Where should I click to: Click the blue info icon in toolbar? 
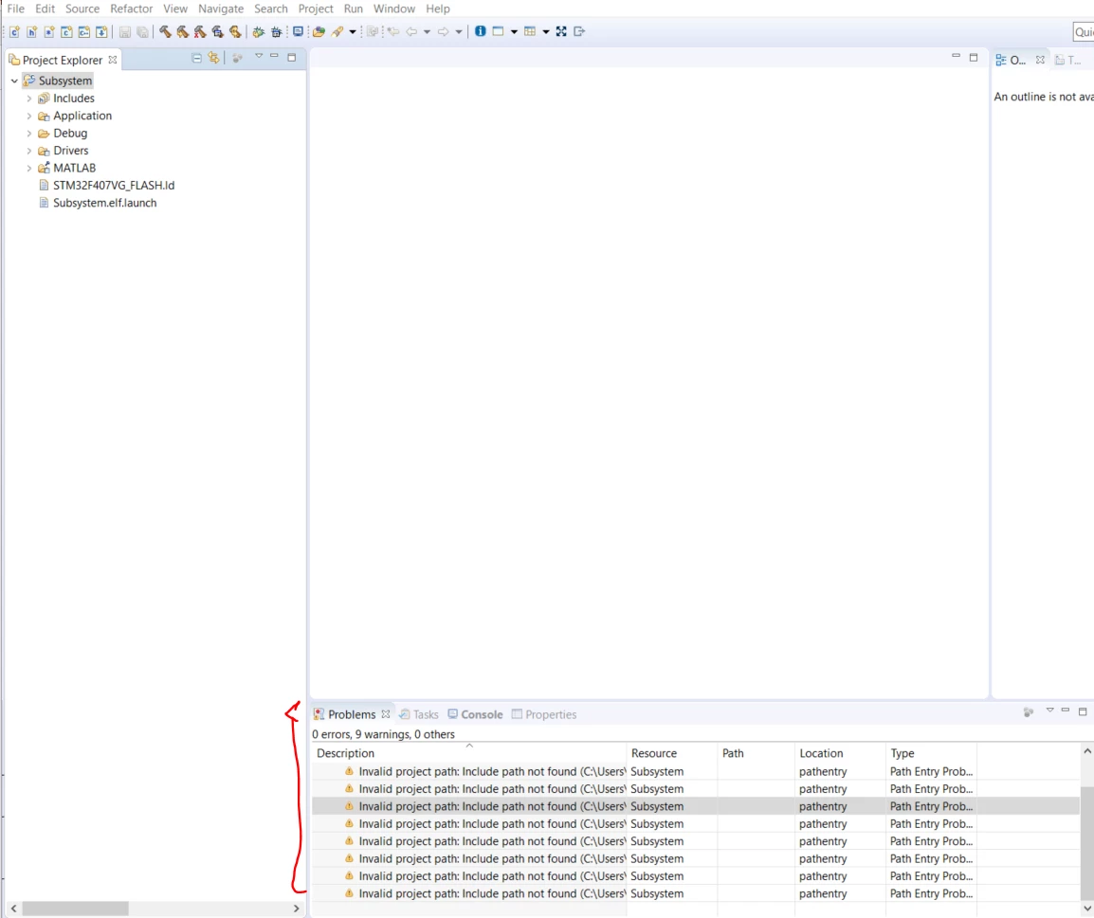(x=480, y=31)
